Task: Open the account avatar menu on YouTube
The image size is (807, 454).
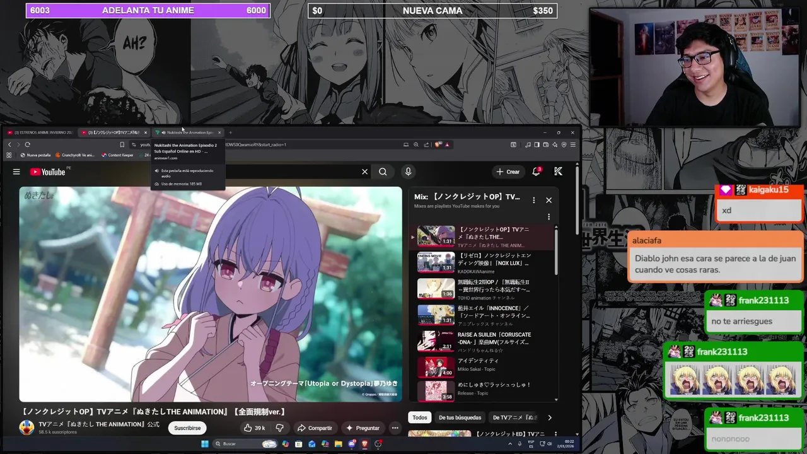Action: [x=558, y=172]
